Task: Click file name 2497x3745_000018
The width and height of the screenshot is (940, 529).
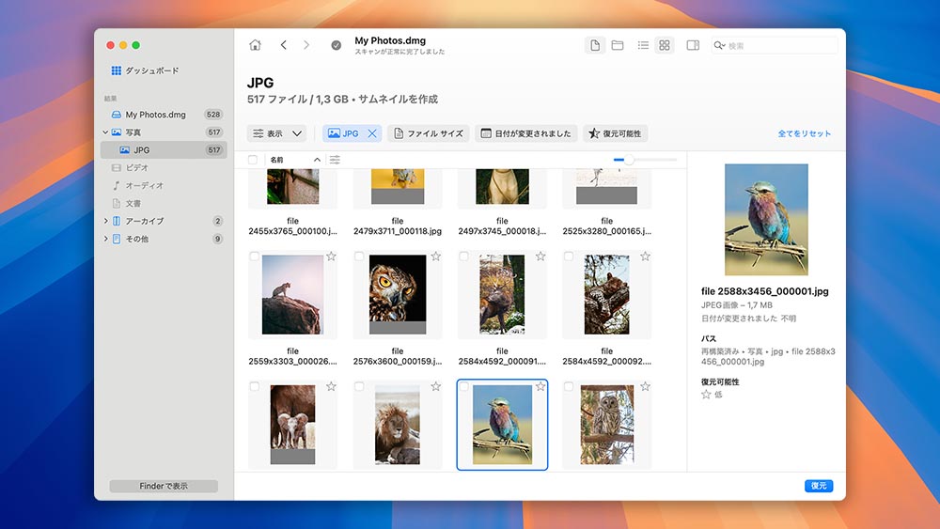Action: click(x=502, y=226)
